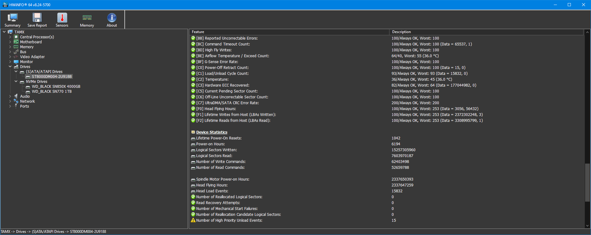The height and width of the screenshot is (235, 591).
Task: Select the ST8000DM004-2U9188 drive
Action: (52, 76)
